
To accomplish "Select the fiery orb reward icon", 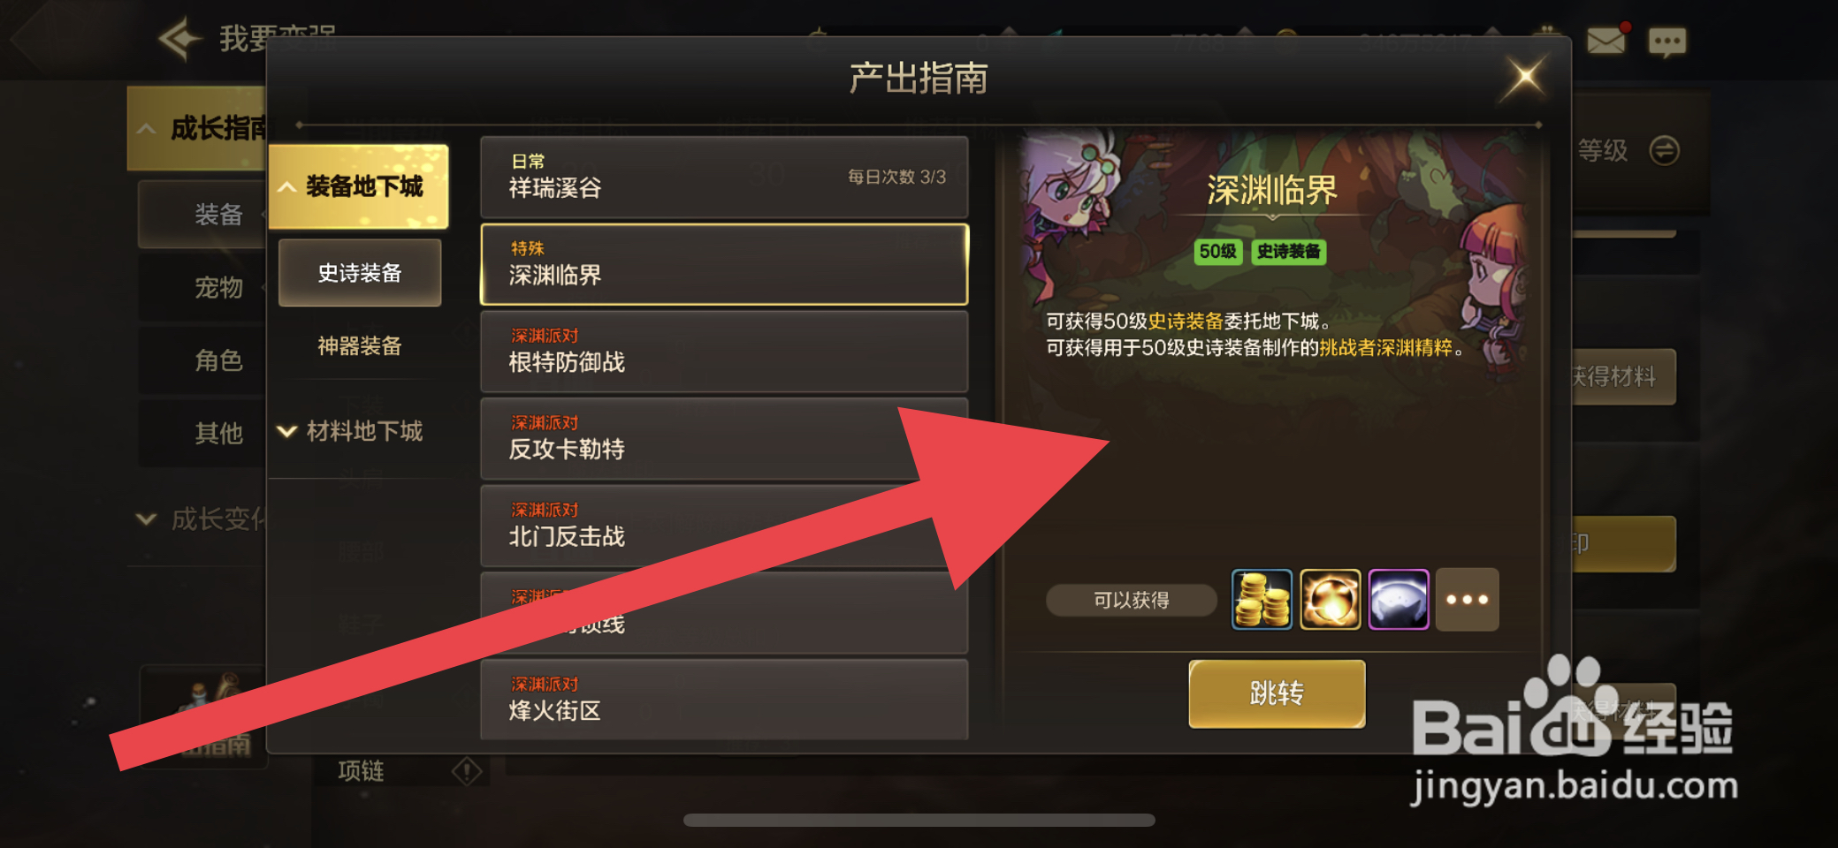I will click(1330, 600).
